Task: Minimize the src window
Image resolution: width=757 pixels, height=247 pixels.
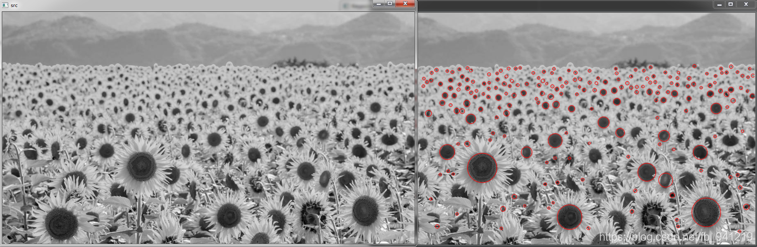Action: (x=379, y=4)
